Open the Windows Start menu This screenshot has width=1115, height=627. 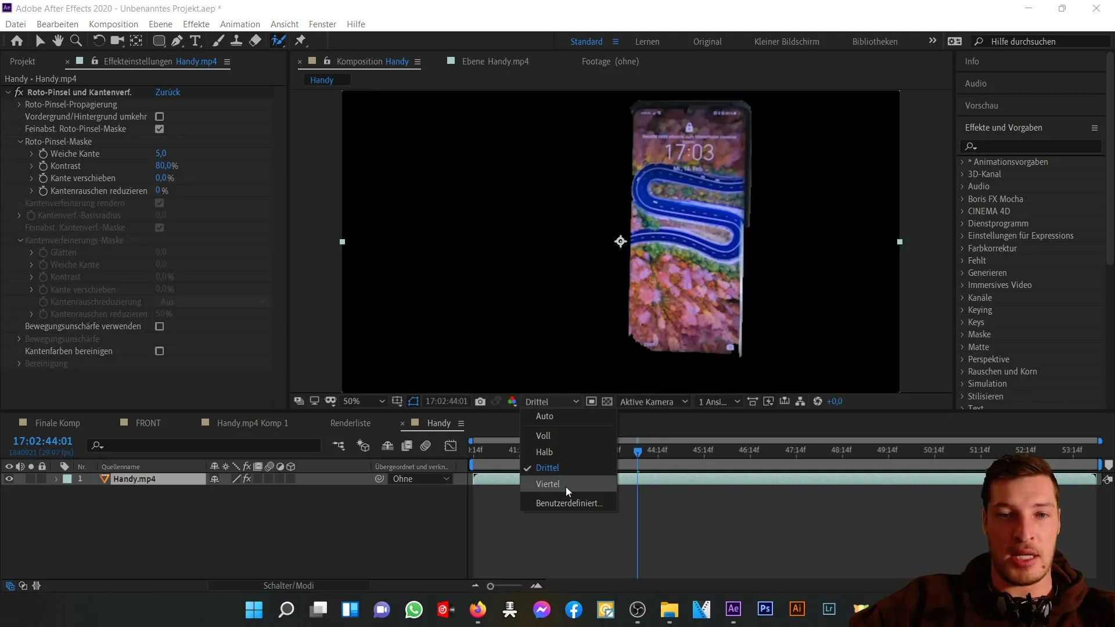[254, 610]
